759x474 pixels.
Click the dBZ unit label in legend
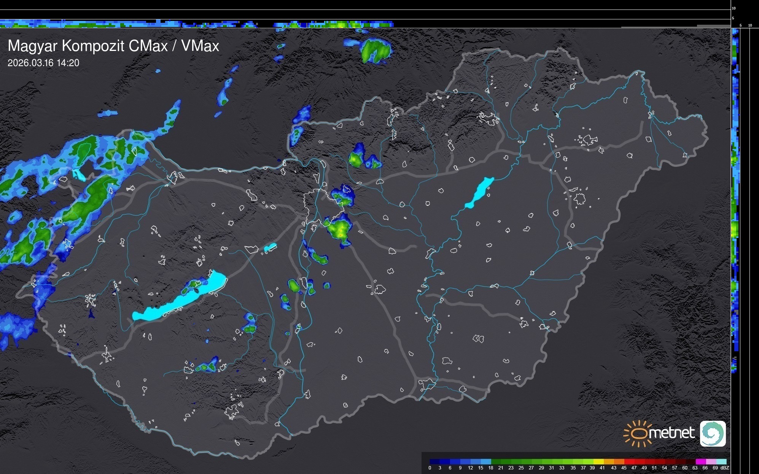(x=724, y=468)
